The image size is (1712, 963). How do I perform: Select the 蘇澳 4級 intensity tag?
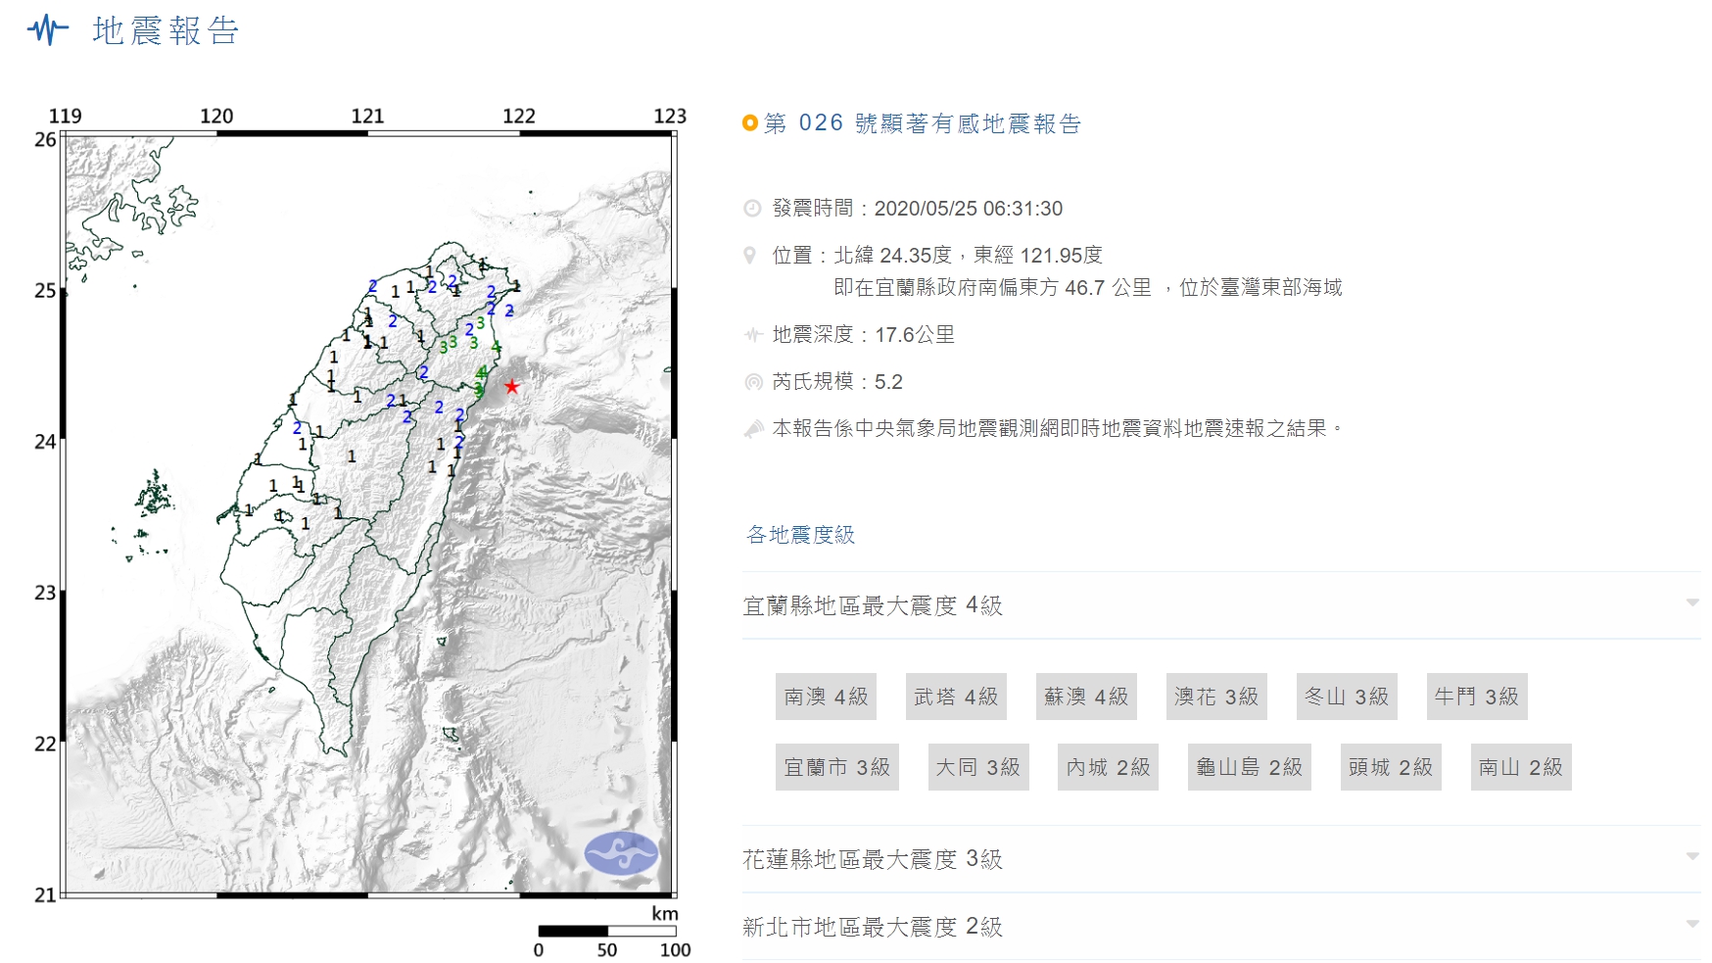pos(1086,697)
